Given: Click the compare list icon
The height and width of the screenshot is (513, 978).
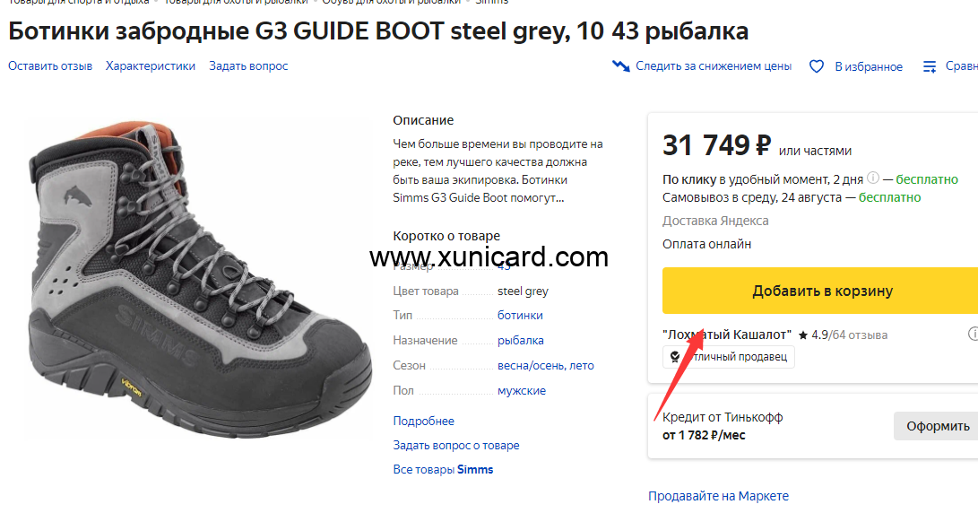Looking at the screenshot, I should pyautogui.click(x=930, y=66).
